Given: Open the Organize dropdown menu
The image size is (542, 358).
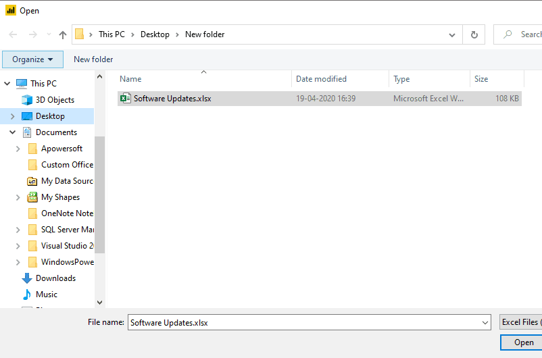Looking at the screenshot, I should tap(32, 59).
